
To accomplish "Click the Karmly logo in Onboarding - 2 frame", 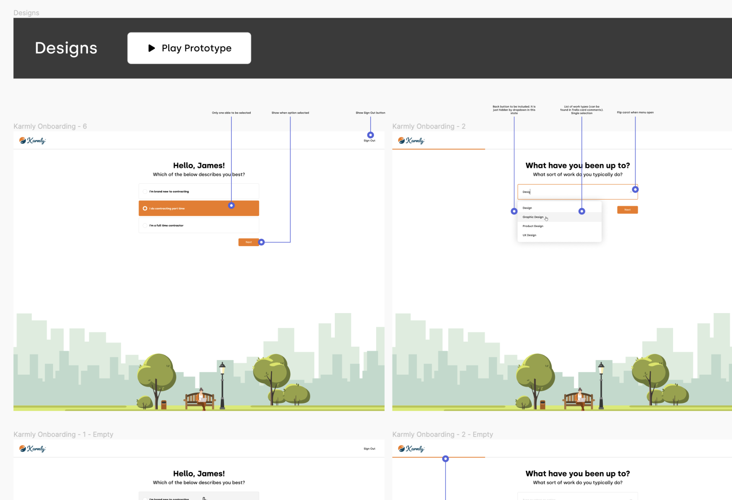I will tap(411, 141).
